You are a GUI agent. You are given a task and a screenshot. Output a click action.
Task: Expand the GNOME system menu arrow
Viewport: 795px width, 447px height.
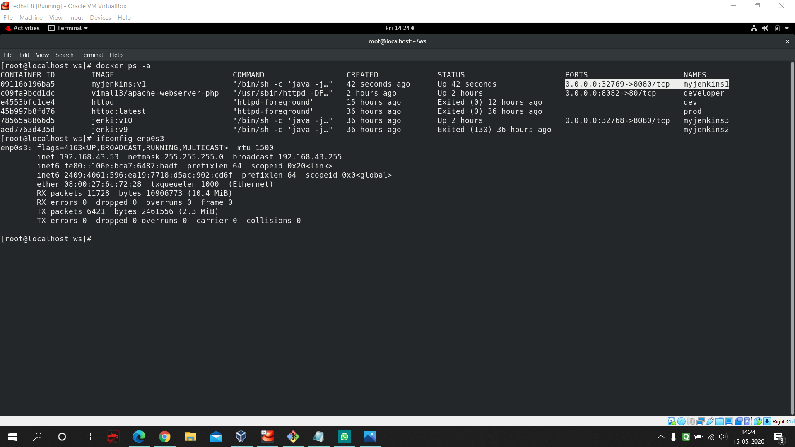(x=787, y=28)
